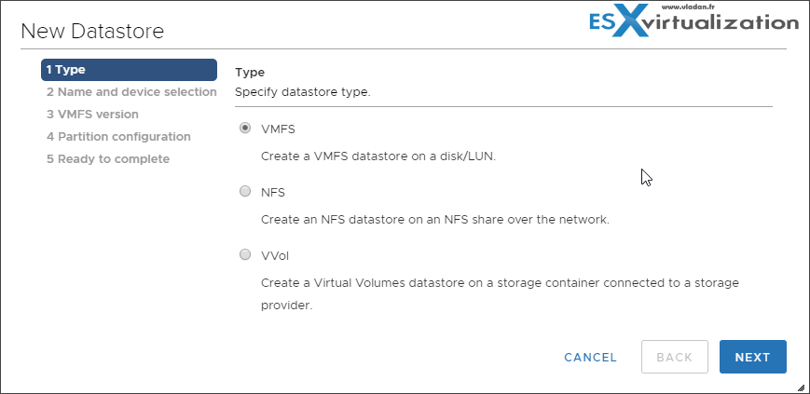810x394 pixels.
Task: Click the 'Create a VMFS datastore' description
Action: click(378, 157)
